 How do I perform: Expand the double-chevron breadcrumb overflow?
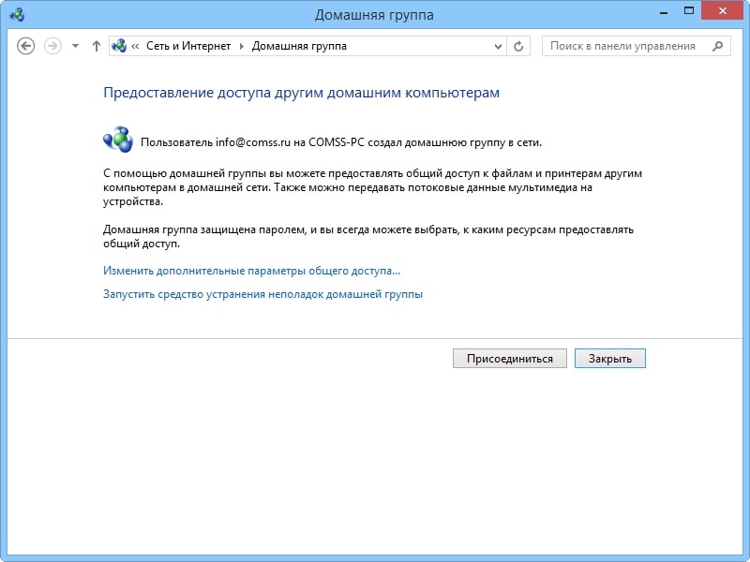(135, 46)
